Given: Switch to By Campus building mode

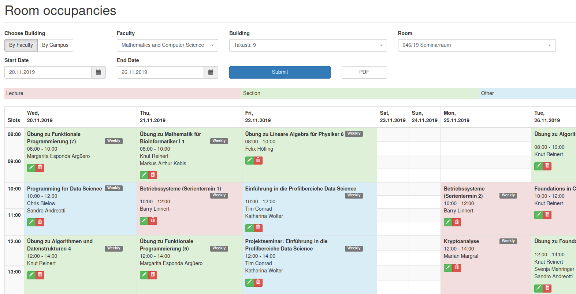Looking at the screenshot, I should (x=55, y=45).
